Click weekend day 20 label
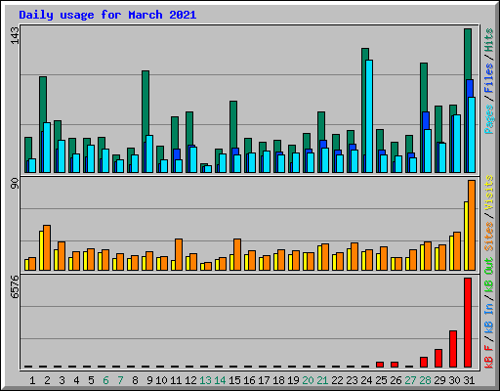Image resolution: width=500 pixels, height=391 pixels. coord(308,380)
